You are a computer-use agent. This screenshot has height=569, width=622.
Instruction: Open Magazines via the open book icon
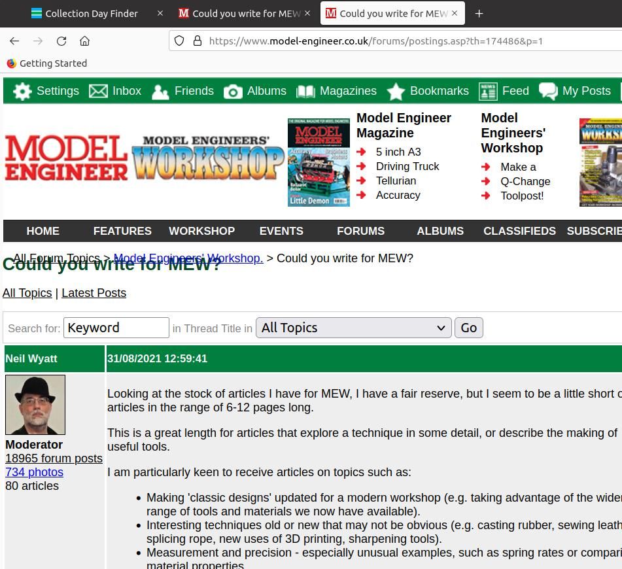(x=305, y=92)
